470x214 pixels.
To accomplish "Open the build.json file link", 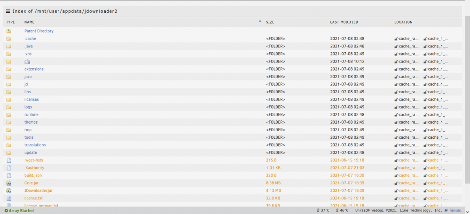I will tap(33, 175).
